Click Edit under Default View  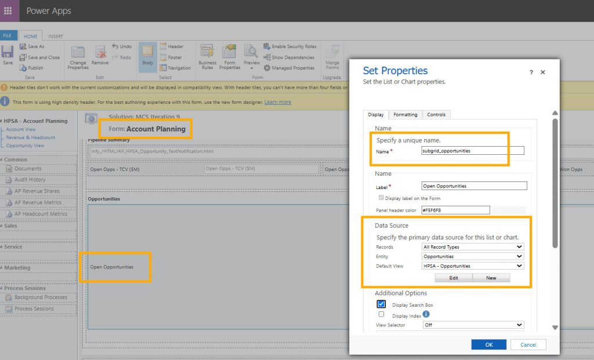pyautogui.click(x=454, y=278)
